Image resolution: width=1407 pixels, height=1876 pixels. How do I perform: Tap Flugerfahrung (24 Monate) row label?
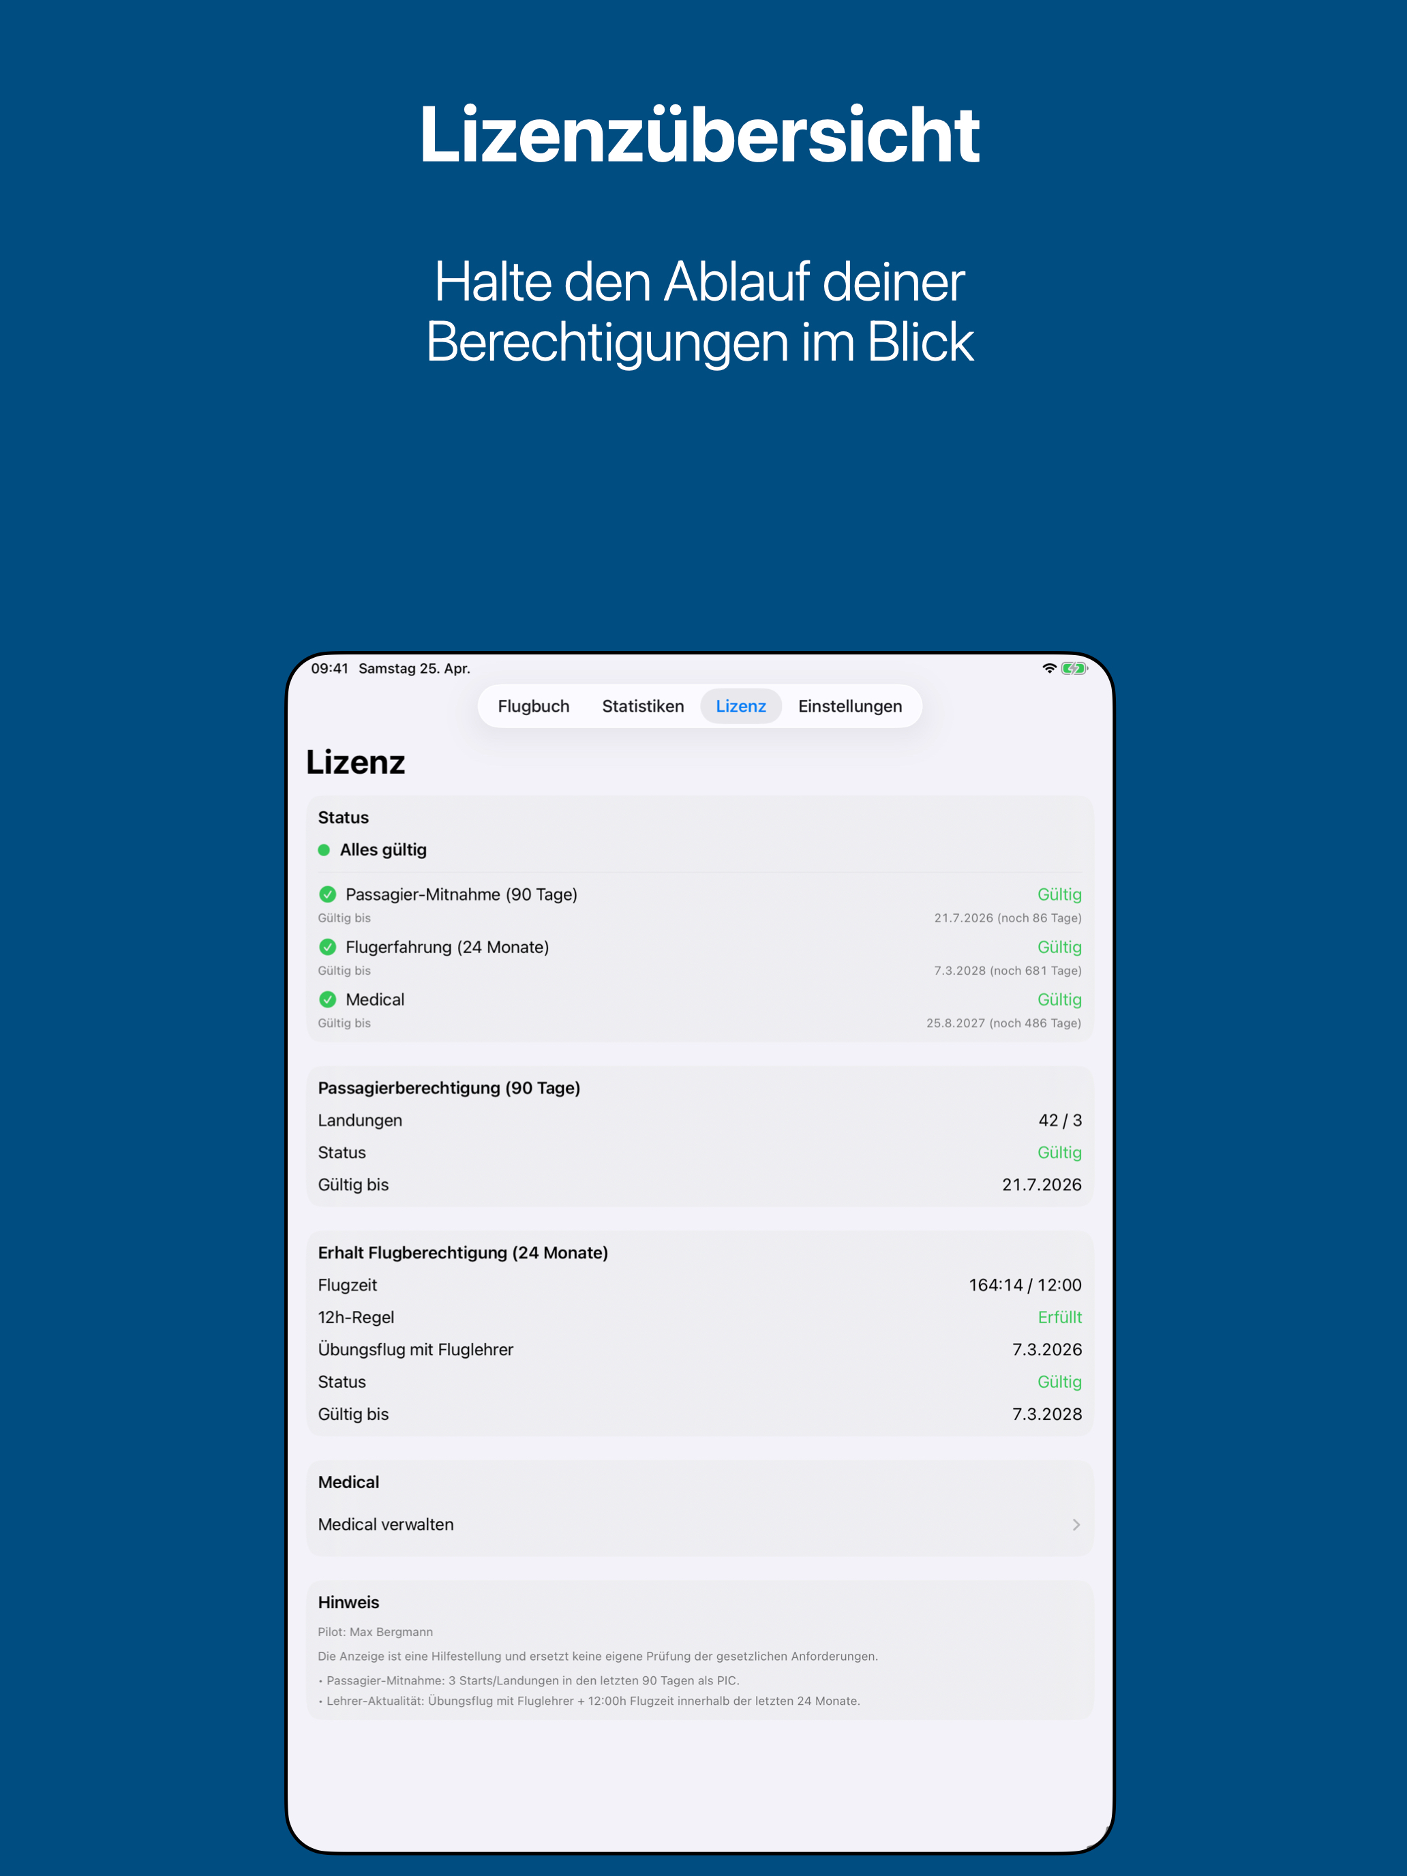[447, 946]
